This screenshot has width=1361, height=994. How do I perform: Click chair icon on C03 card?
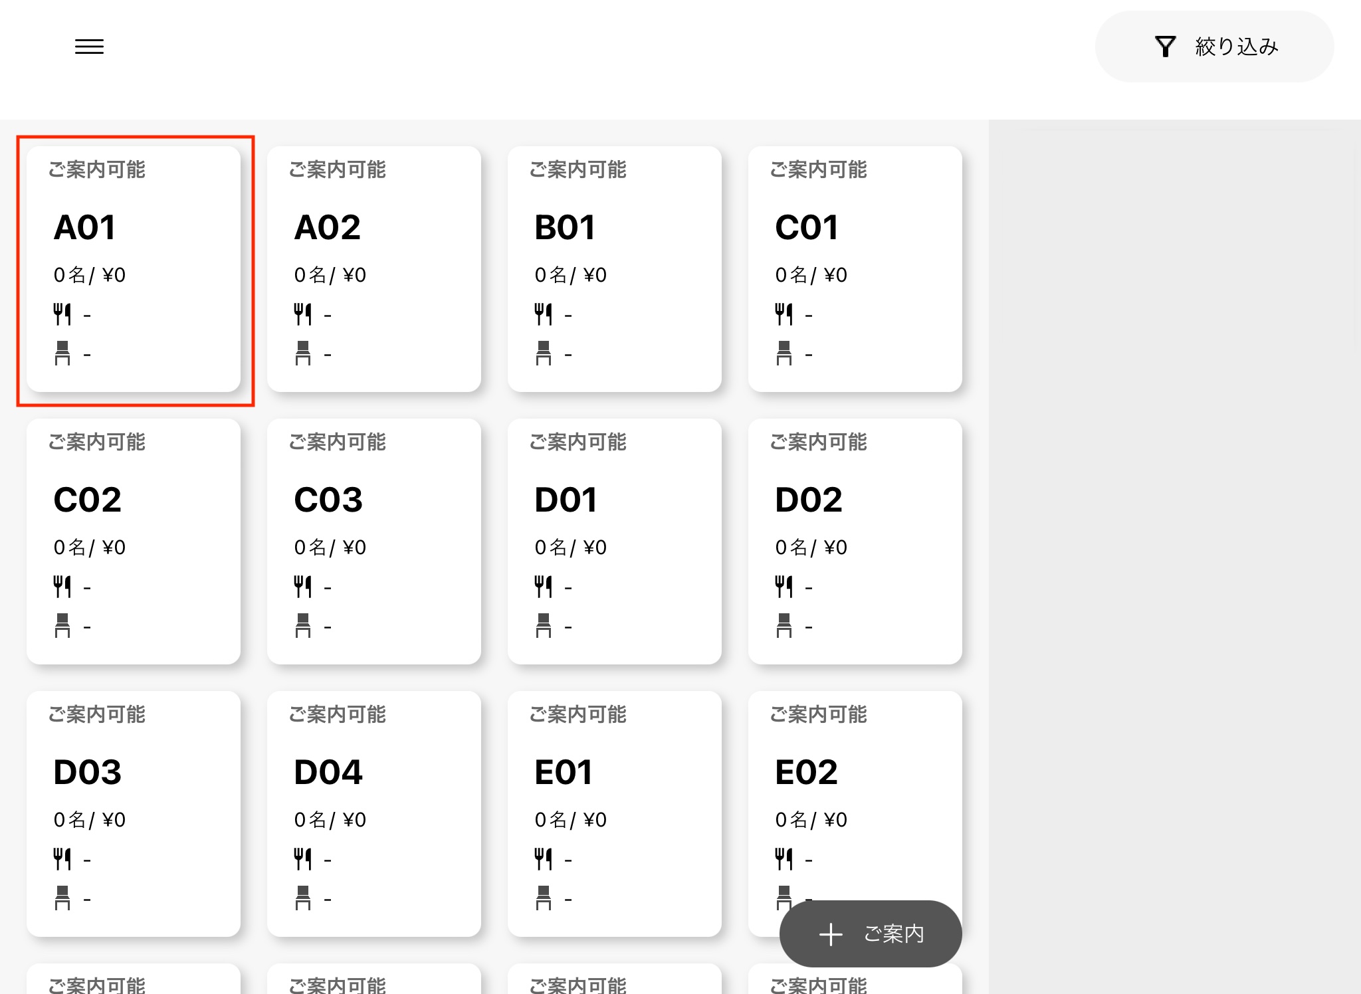coord(303,625)
